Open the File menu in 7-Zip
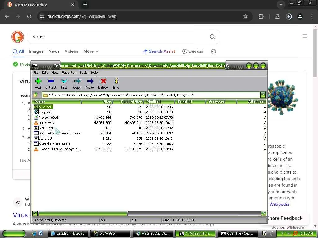 click(36, 73)
